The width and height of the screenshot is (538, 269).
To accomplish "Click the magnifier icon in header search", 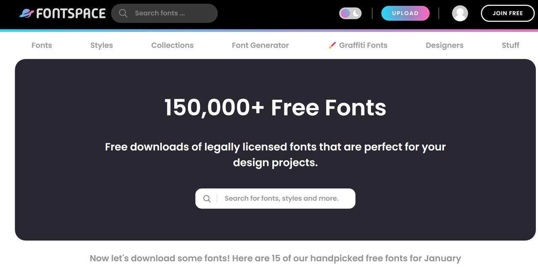I will coord(123,13).
